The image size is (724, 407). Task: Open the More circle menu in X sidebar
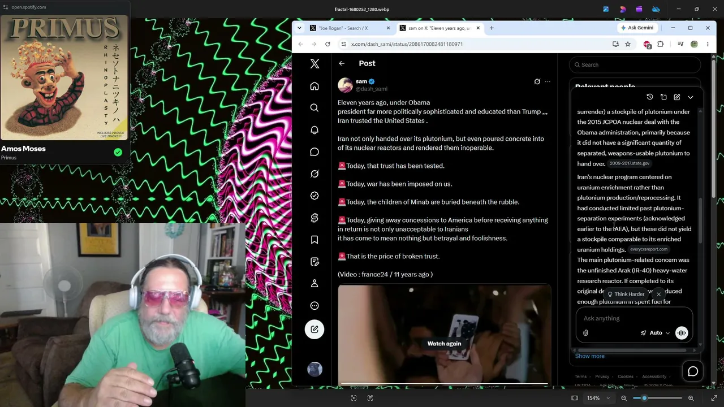pyautogui.click(x=314, y=306)
